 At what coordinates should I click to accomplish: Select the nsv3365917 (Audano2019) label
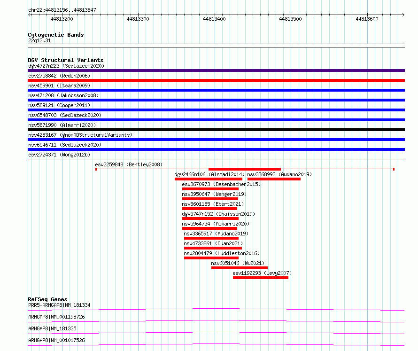coord(216,234)
